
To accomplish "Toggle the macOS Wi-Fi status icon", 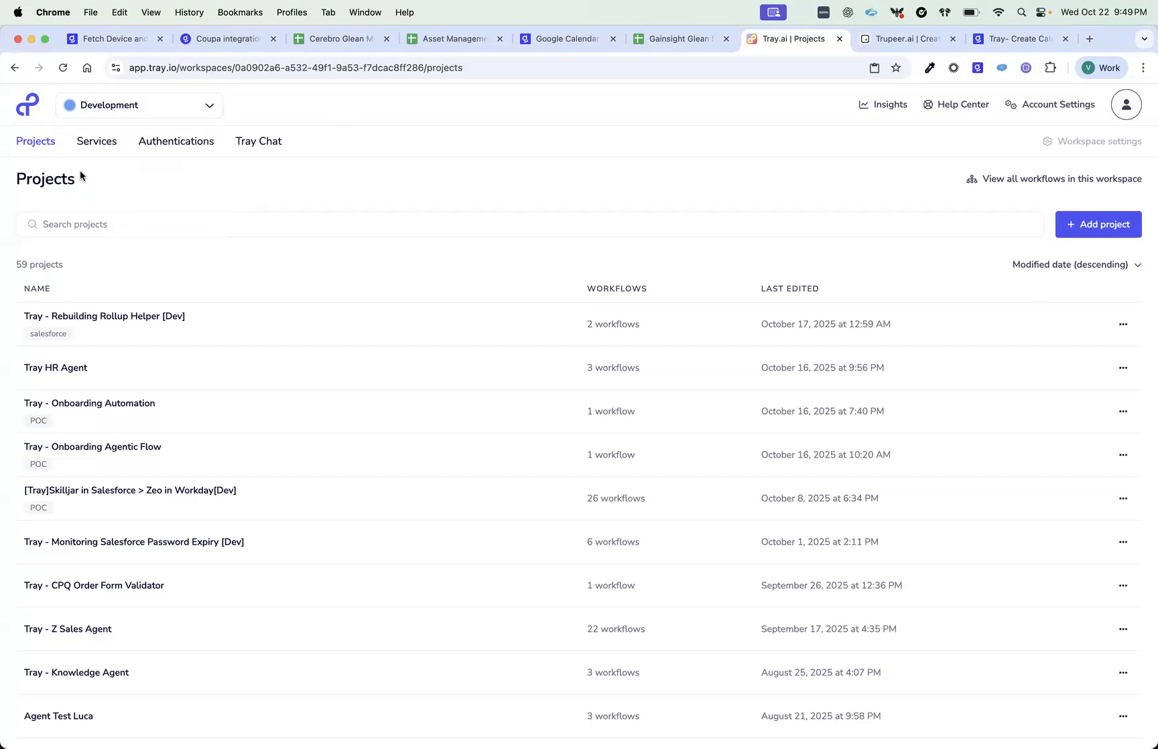I will click(x=998, y=12).
